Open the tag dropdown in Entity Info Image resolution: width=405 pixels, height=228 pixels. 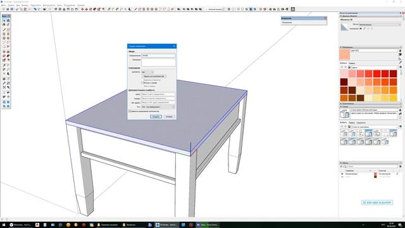click(x=380, y=25)
